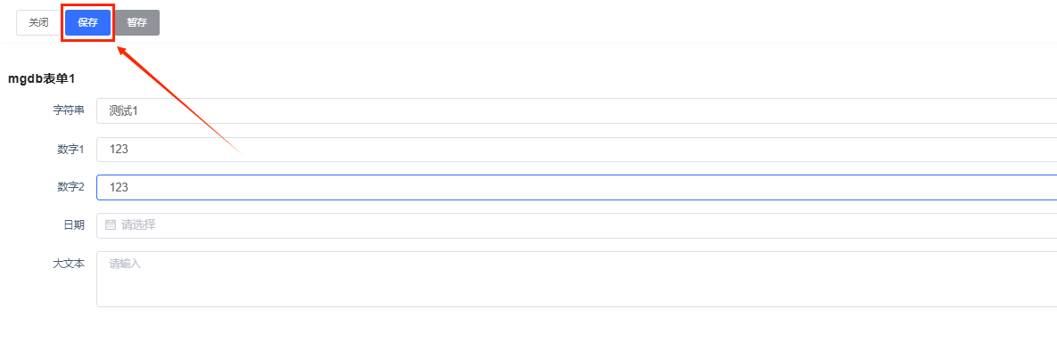Click the 123 value in 数字2
Image resolution: width=1057 pixels, height=342 pixels.
[119, 188]
